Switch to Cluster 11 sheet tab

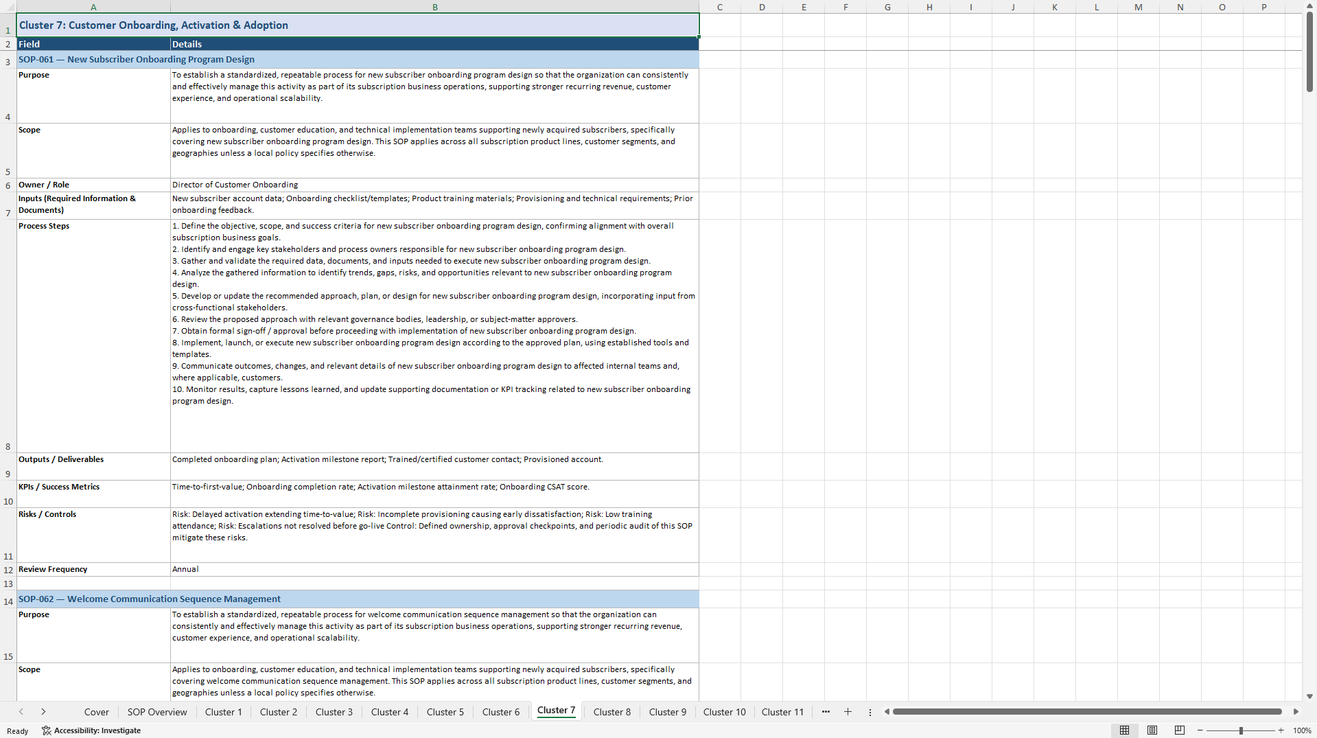pos(782,712)
